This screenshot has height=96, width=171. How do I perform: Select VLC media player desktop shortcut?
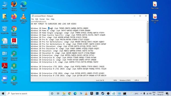click(23, 18)
